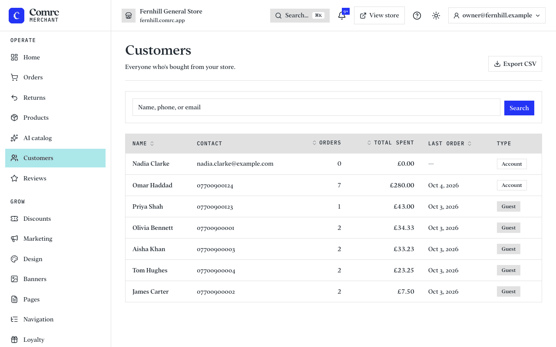
Task: Open Nadia Clarke customer row
Action: (x=334, y=164)
